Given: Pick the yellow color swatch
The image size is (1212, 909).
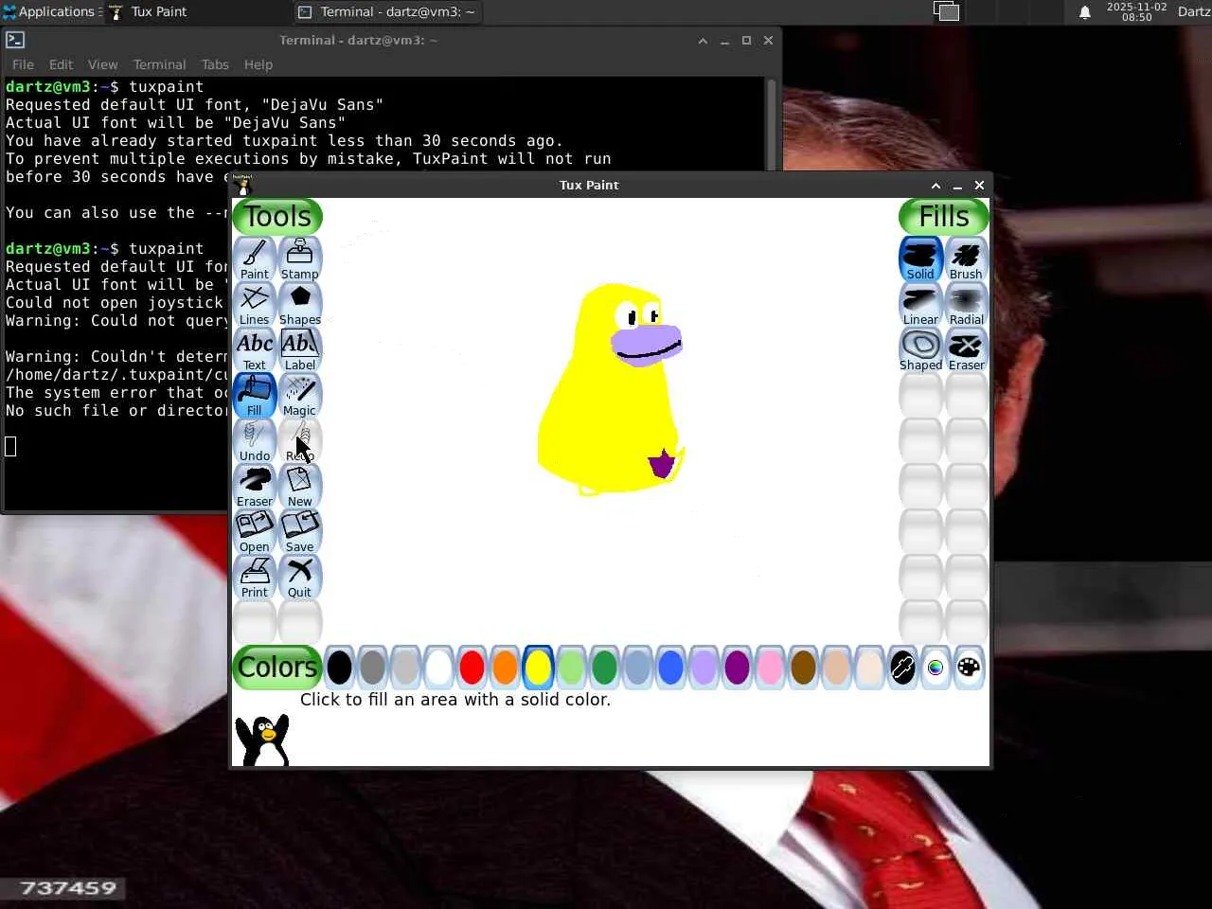Looking at the screenshot, I should pyautogui.click(x=538, y=668).
